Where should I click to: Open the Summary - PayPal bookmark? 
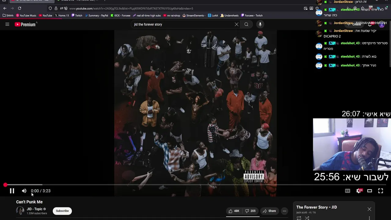point(96,16)
